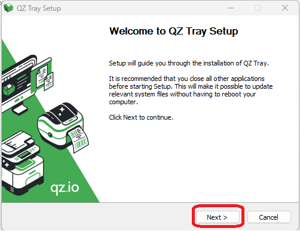The width and height of the screenshot is (300, 231).
Task: Click the qz.io logo text
Action: pos(65,188)
